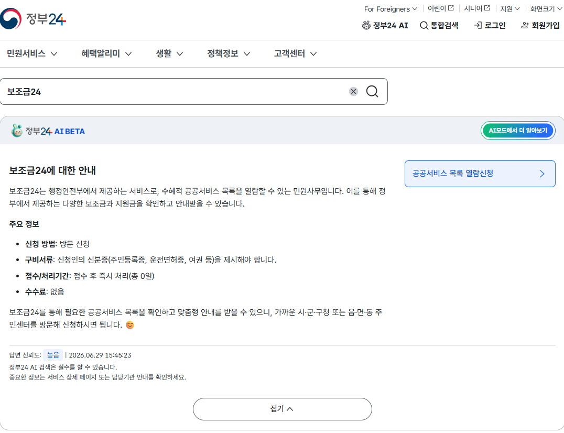Click the 높음 confidence badge
Image resolution: width=564 pixels, height=433 pixels.
[53, 355]
